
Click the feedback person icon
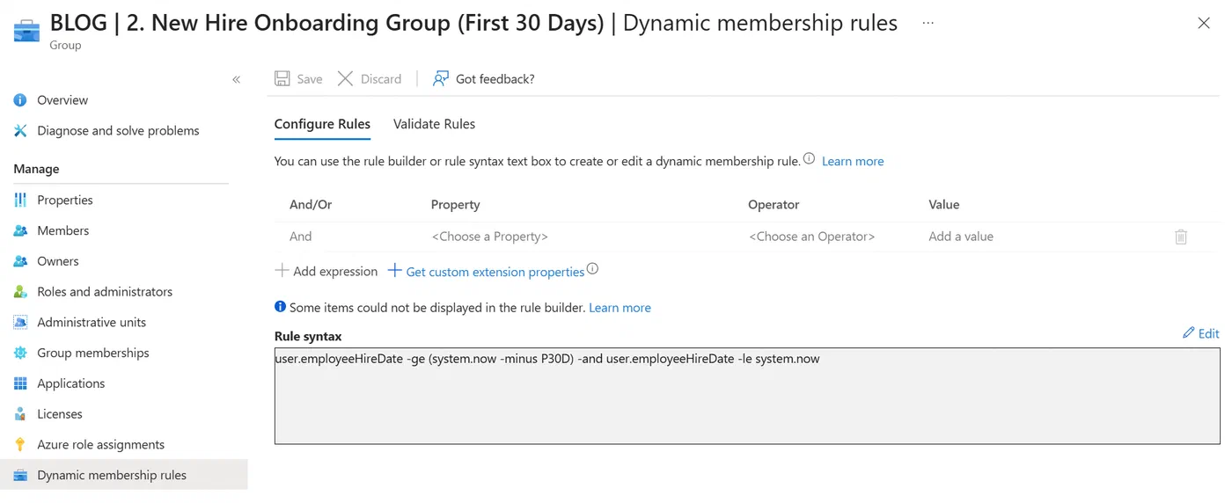pos(441,79)
